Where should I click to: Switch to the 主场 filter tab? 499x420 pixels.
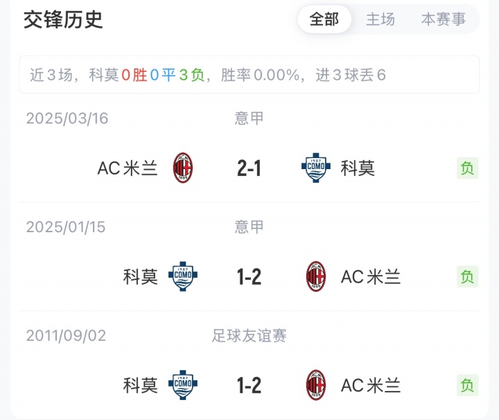coord(380,19)
